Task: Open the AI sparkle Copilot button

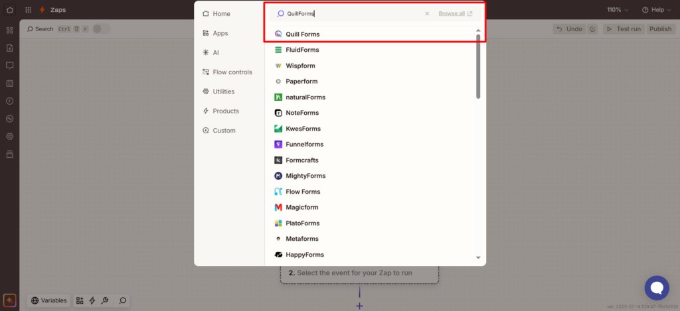Action: pos(9,300)
